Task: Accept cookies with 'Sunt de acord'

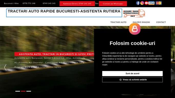Action: click(x=132, y=73)
